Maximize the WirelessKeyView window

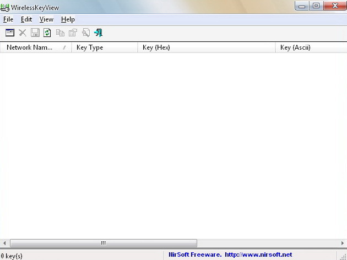[x=316, y=6]
